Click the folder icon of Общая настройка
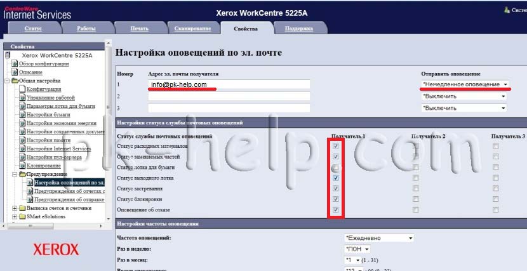 point(15,81)
